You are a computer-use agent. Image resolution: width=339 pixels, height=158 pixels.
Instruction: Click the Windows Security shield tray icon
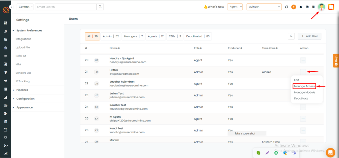pos(285,153)
